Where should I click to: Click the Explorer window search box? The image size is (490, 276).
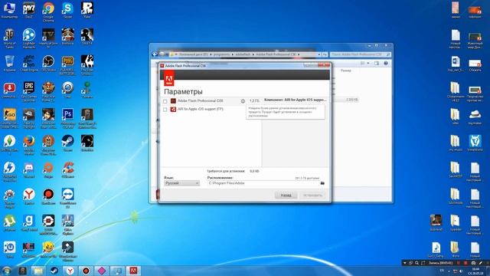360,54
